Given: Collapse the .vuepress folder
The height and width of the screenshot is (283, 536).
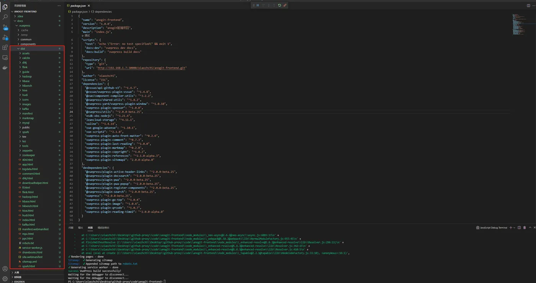Looking at the screenshot, I should (24, 26).
